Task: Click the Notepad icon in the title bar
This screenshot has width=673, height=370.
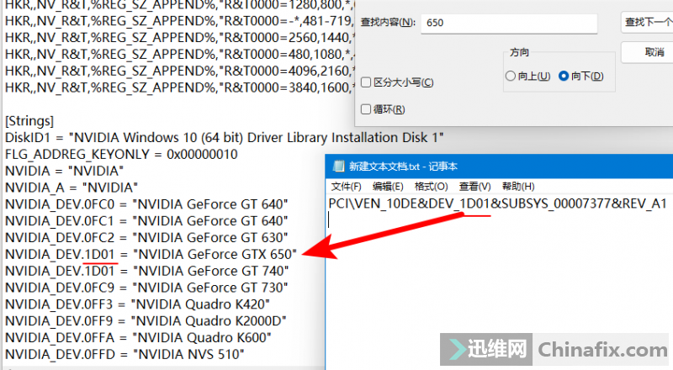Action: [x=338, y=166]
